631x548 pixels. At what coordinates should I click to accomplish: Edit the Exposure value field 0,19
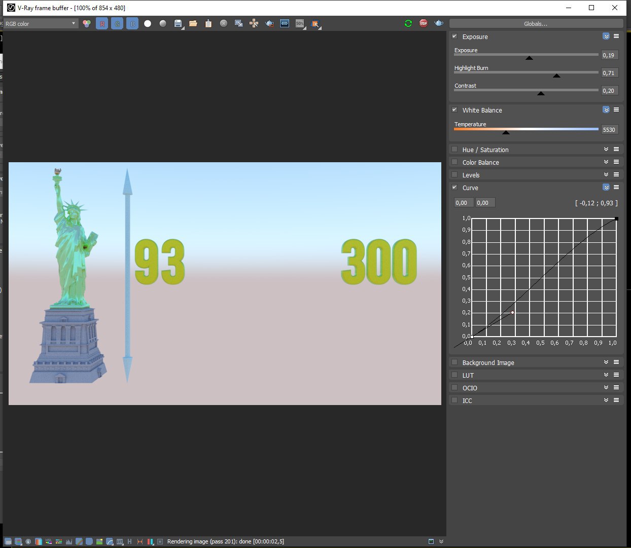coord(610,55)
